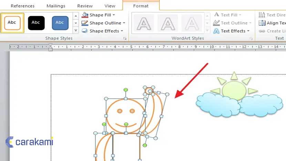The width and height of the screenshot is (286, 161).
Task: Click the Shape Outline pencil icon
Action: point(85,23)
